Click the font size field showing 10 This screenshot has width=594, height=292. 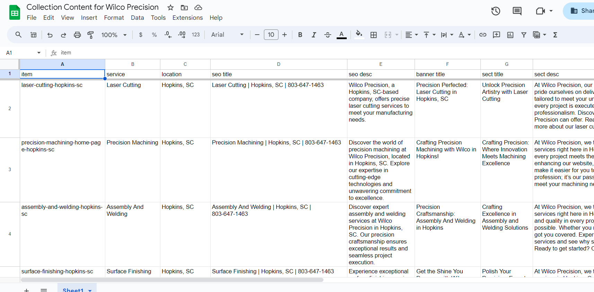(271, 35)
